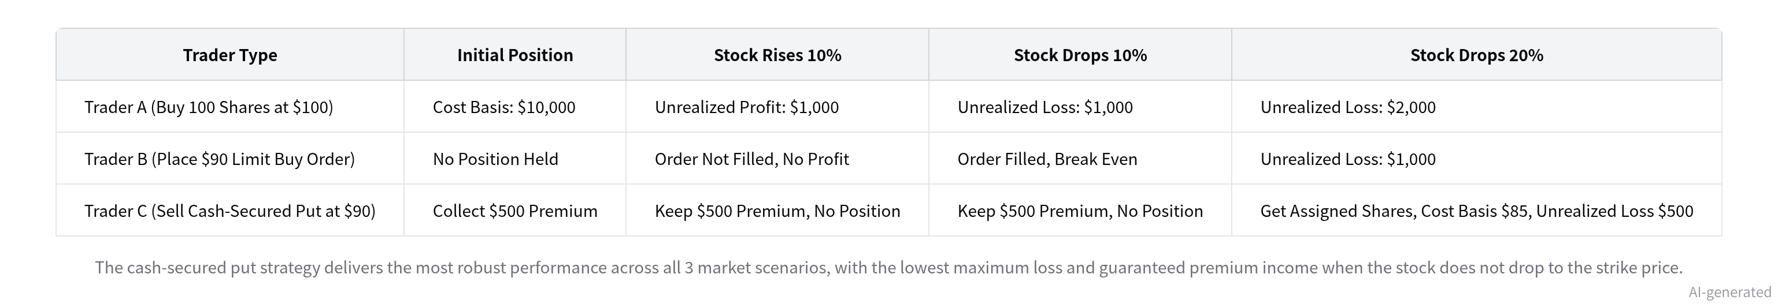This screenshot has width=1778, height=304.
Task: Select the Order Filled, Break Even cell
Action: [1047, 159]
